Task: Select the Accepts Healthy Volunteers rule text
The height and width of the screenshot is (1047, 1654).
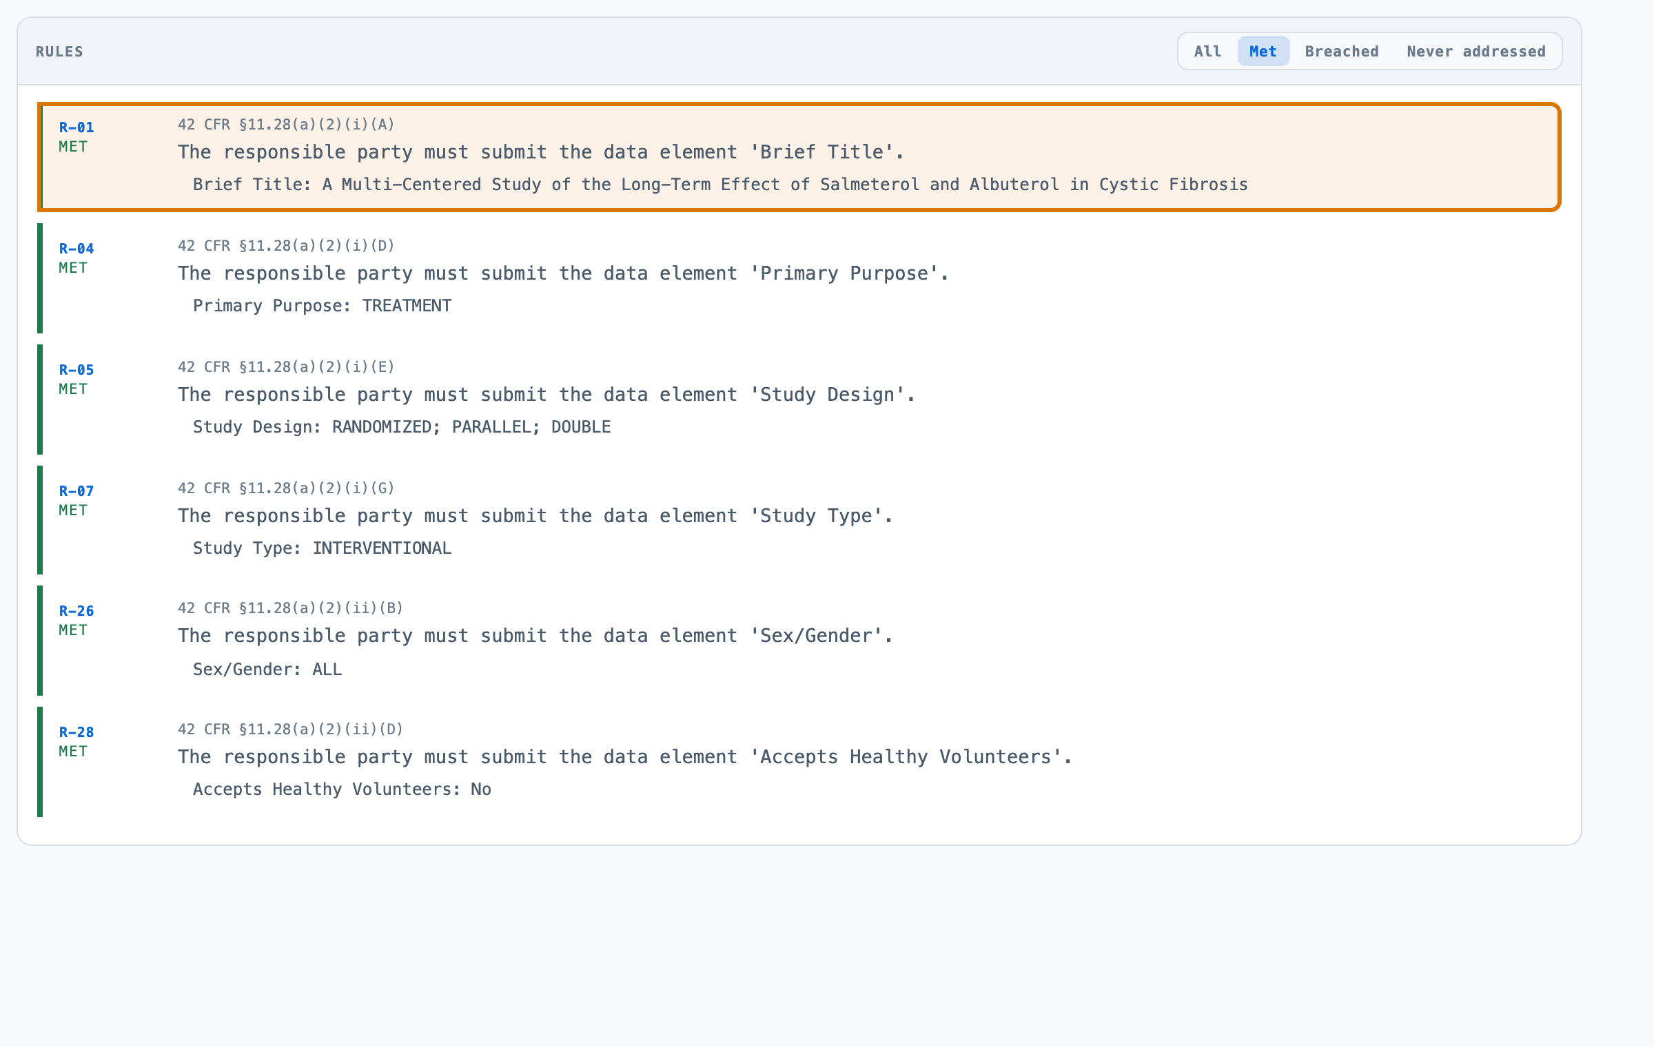Action: [x=625, y=757]
